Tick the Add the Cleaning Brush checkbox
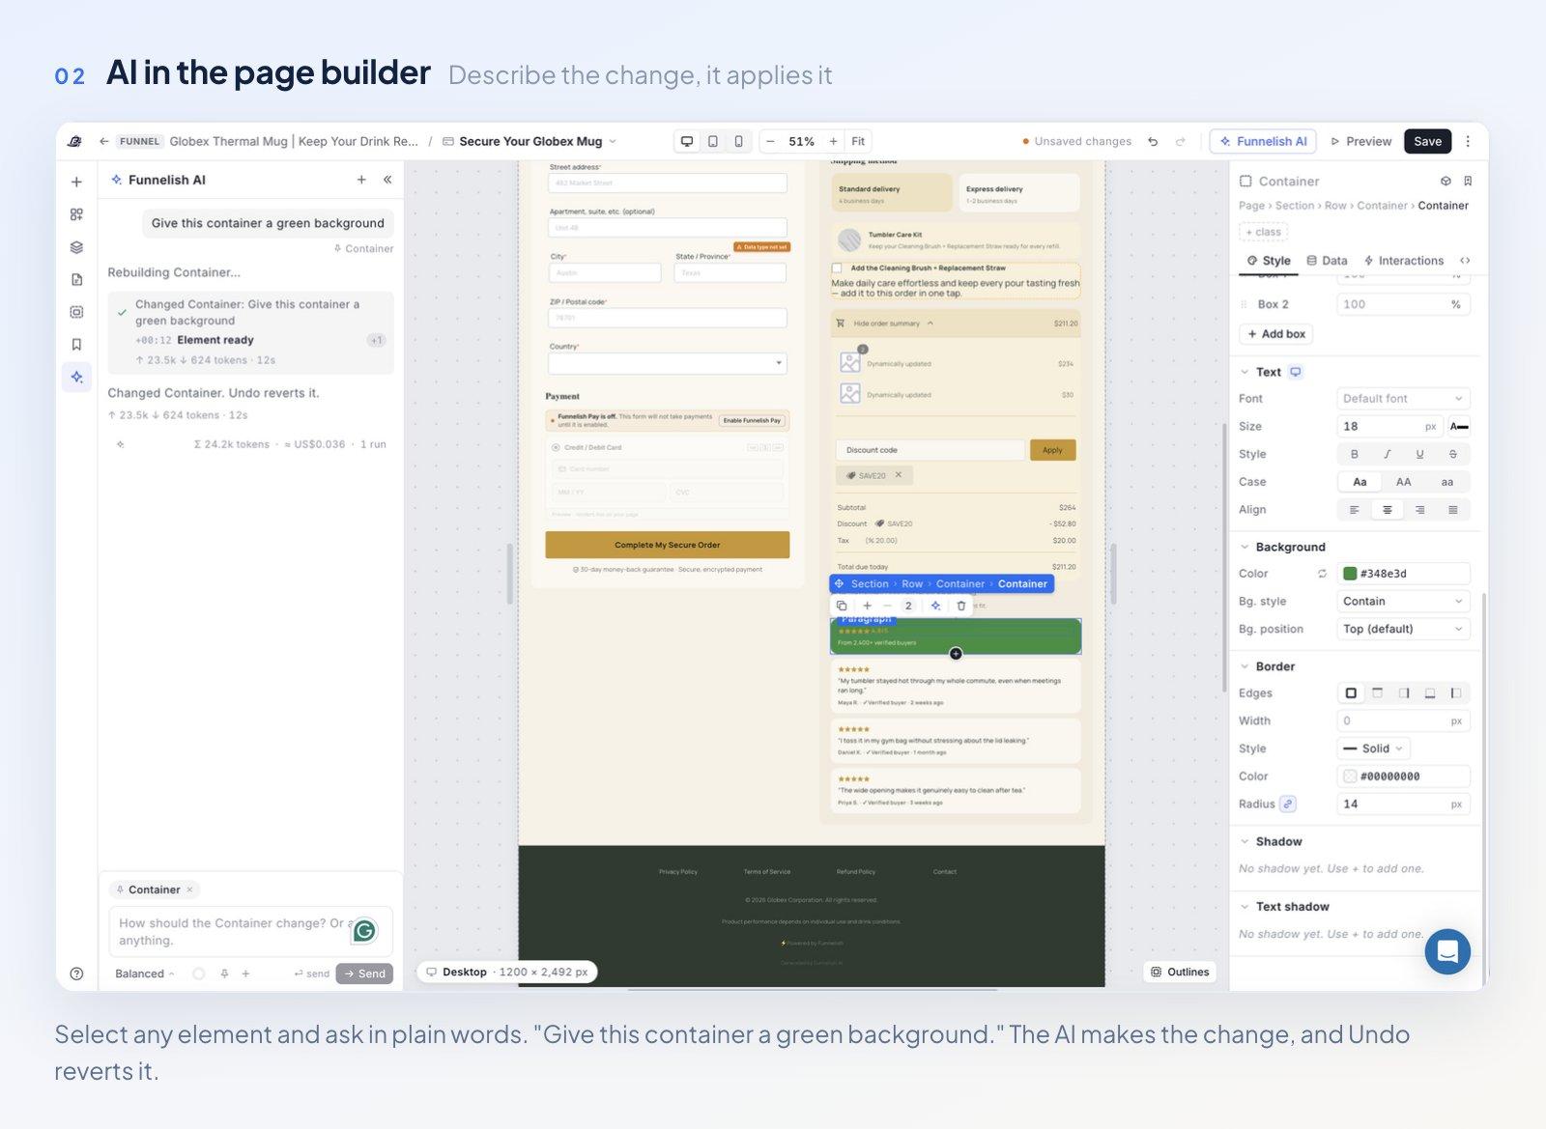 837,268
